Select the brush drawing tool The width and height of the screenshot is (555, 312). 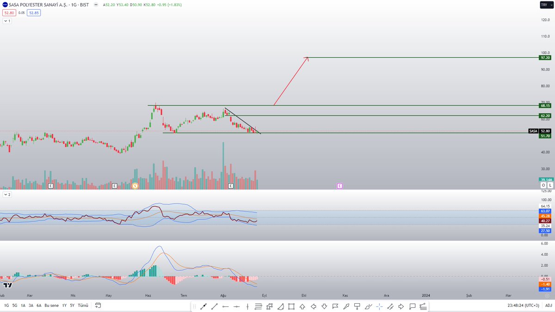pos(369,306)
